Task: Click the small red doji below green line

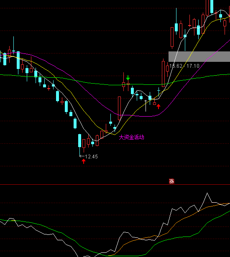Action: (49, 89)
